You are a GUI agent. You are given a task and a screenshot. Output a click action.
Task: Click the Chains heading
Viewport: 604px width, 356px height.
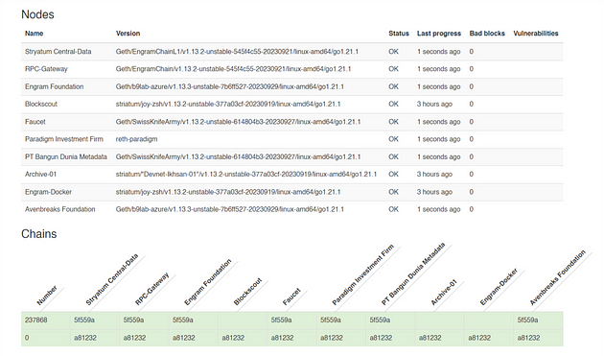coord(39,234)
